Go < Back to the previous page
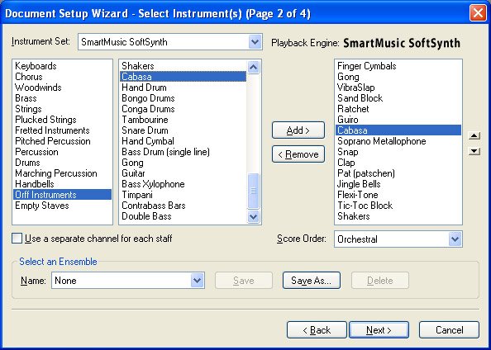Screen dimensions: 491x350 pyautogui.click(x=317, y=330)
